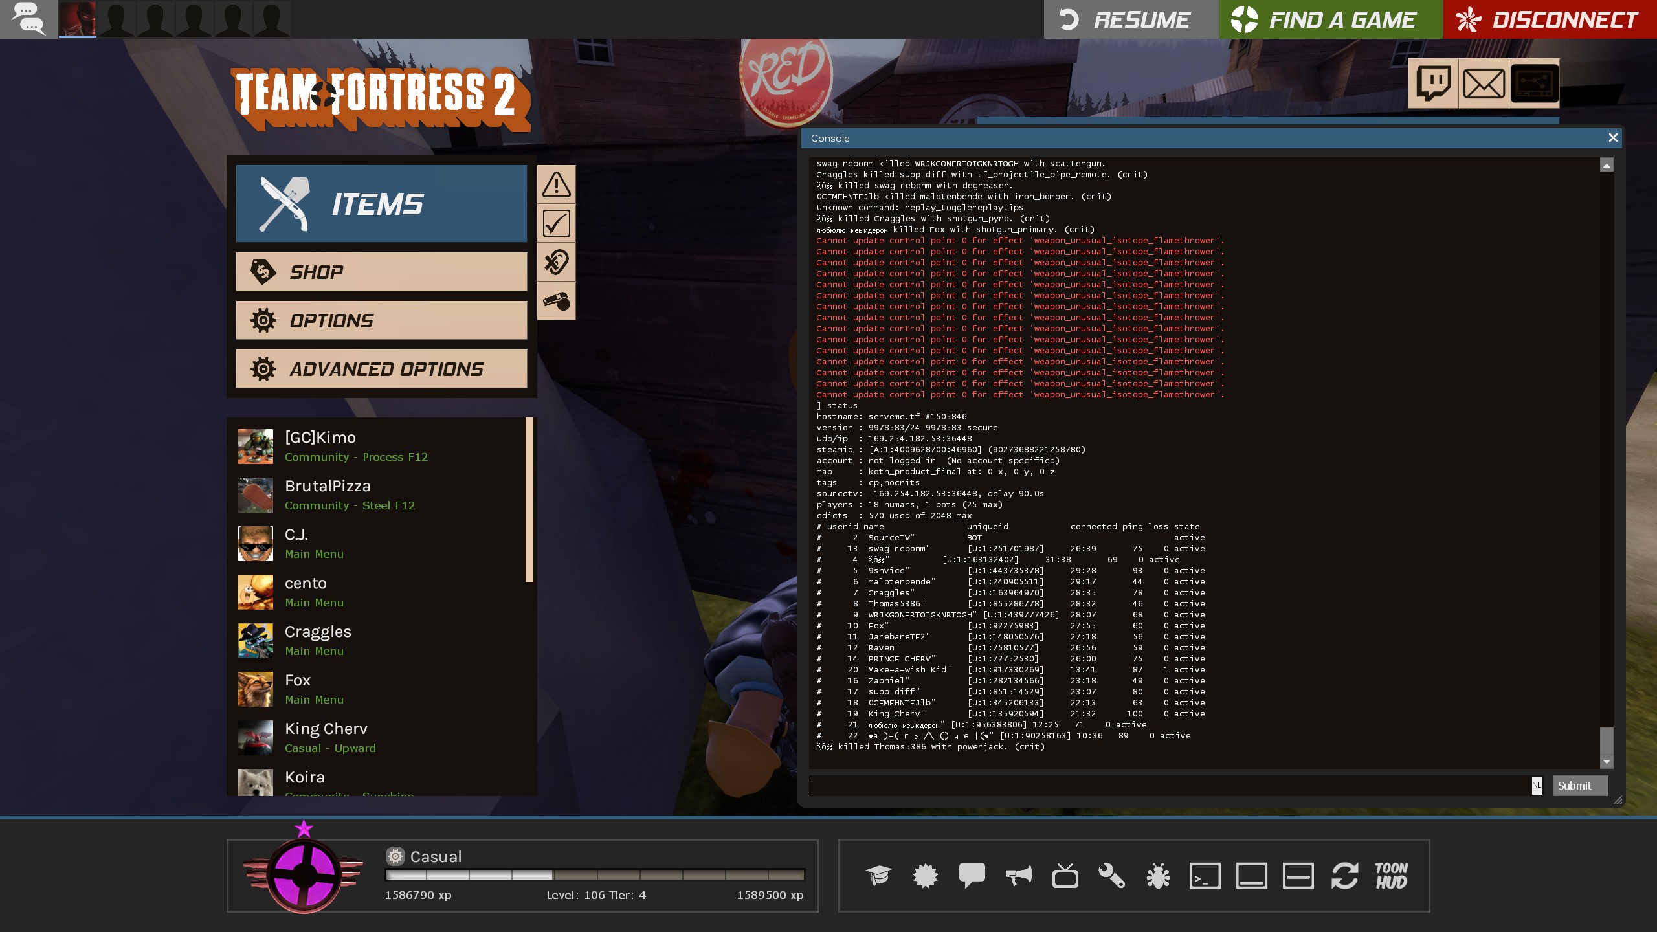Open ADVANCED OPTIONS menu
The image size is (1657, 932).
click(381, 369)
